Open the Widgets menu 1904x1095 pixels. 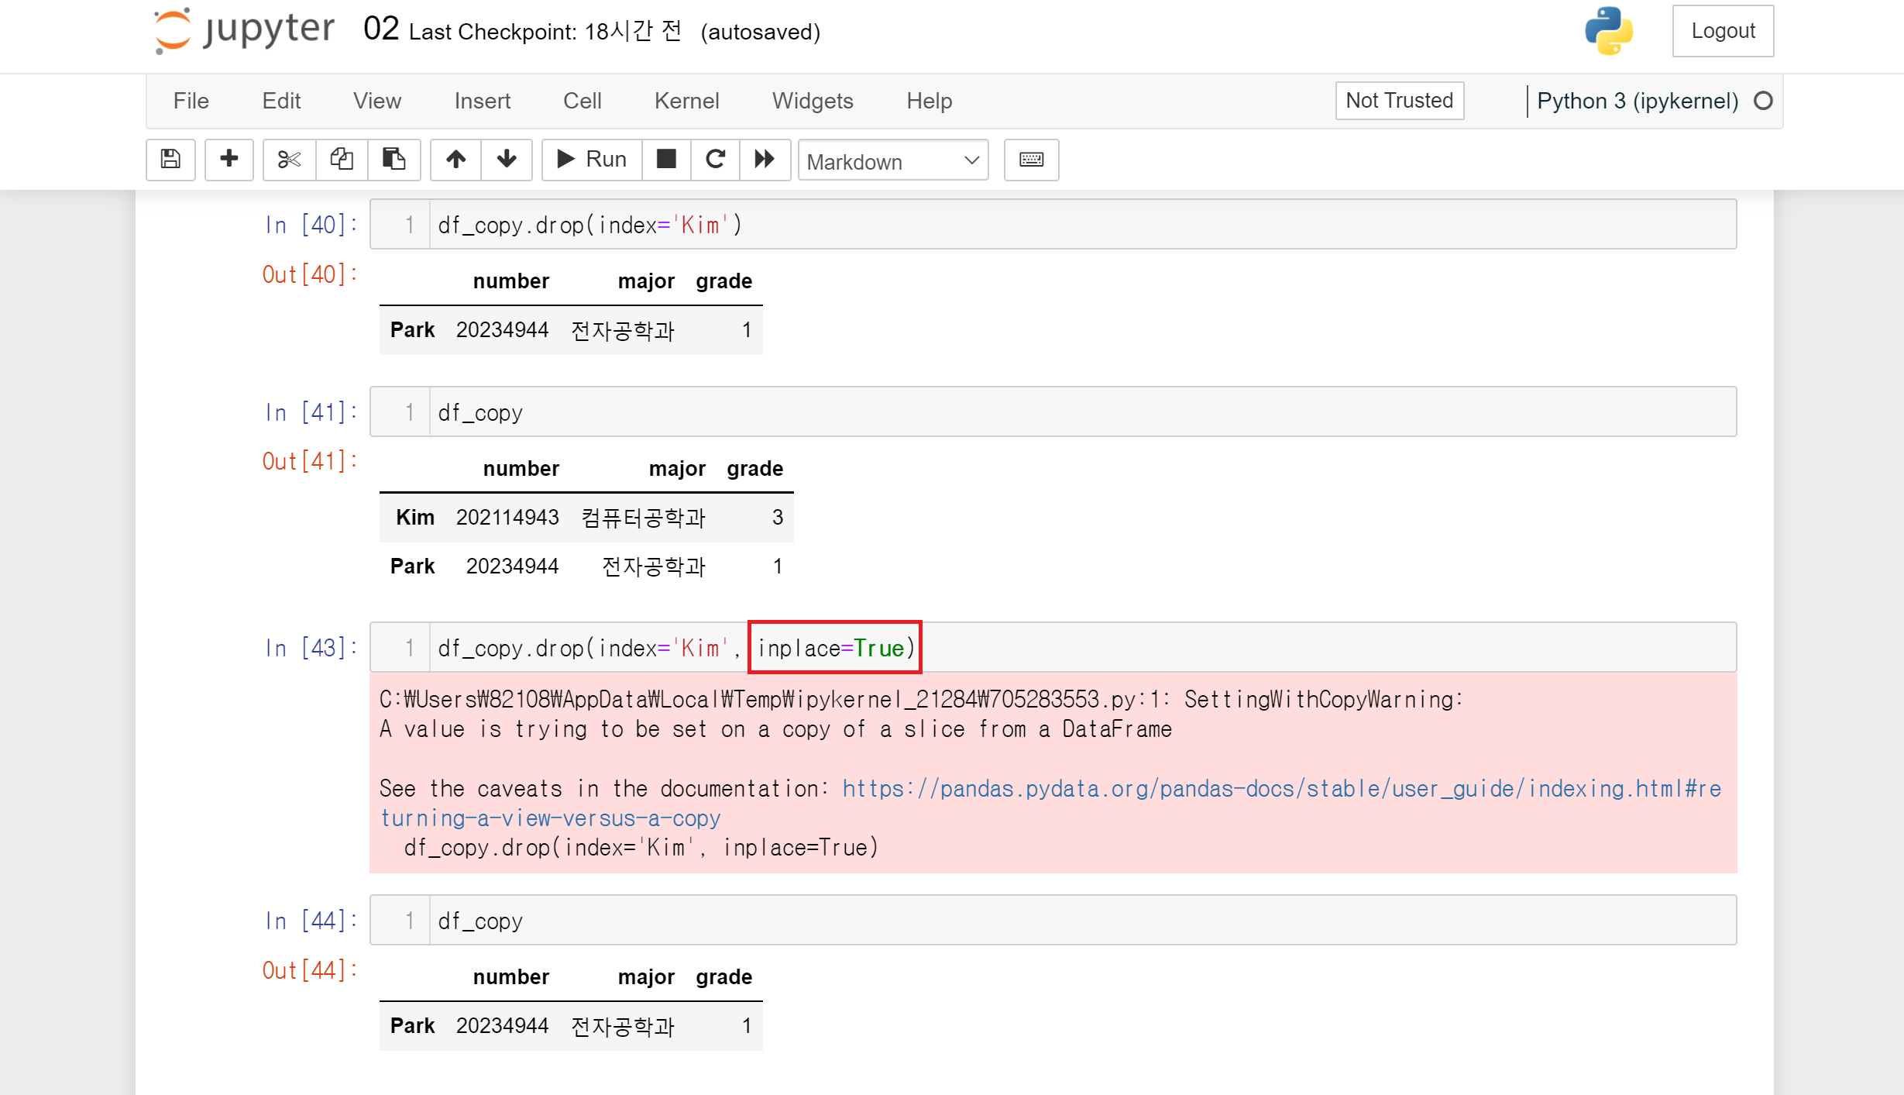[x=812, y=101]
